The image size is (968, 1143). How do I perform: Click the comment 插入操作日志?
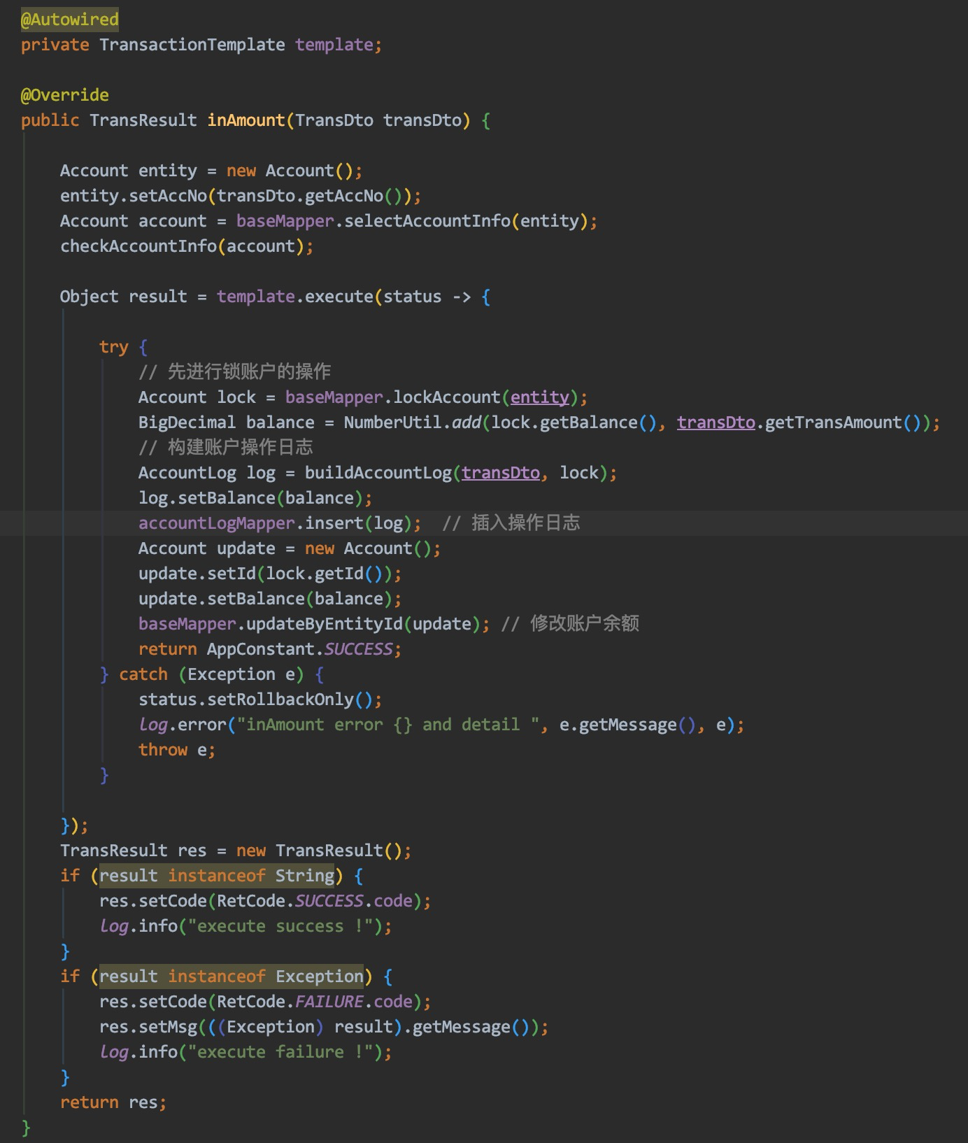click(511, 523)
